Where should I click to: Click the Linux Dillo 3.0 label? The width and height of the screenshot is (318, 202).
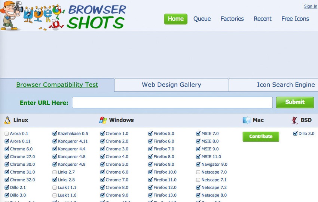point(18,195)
